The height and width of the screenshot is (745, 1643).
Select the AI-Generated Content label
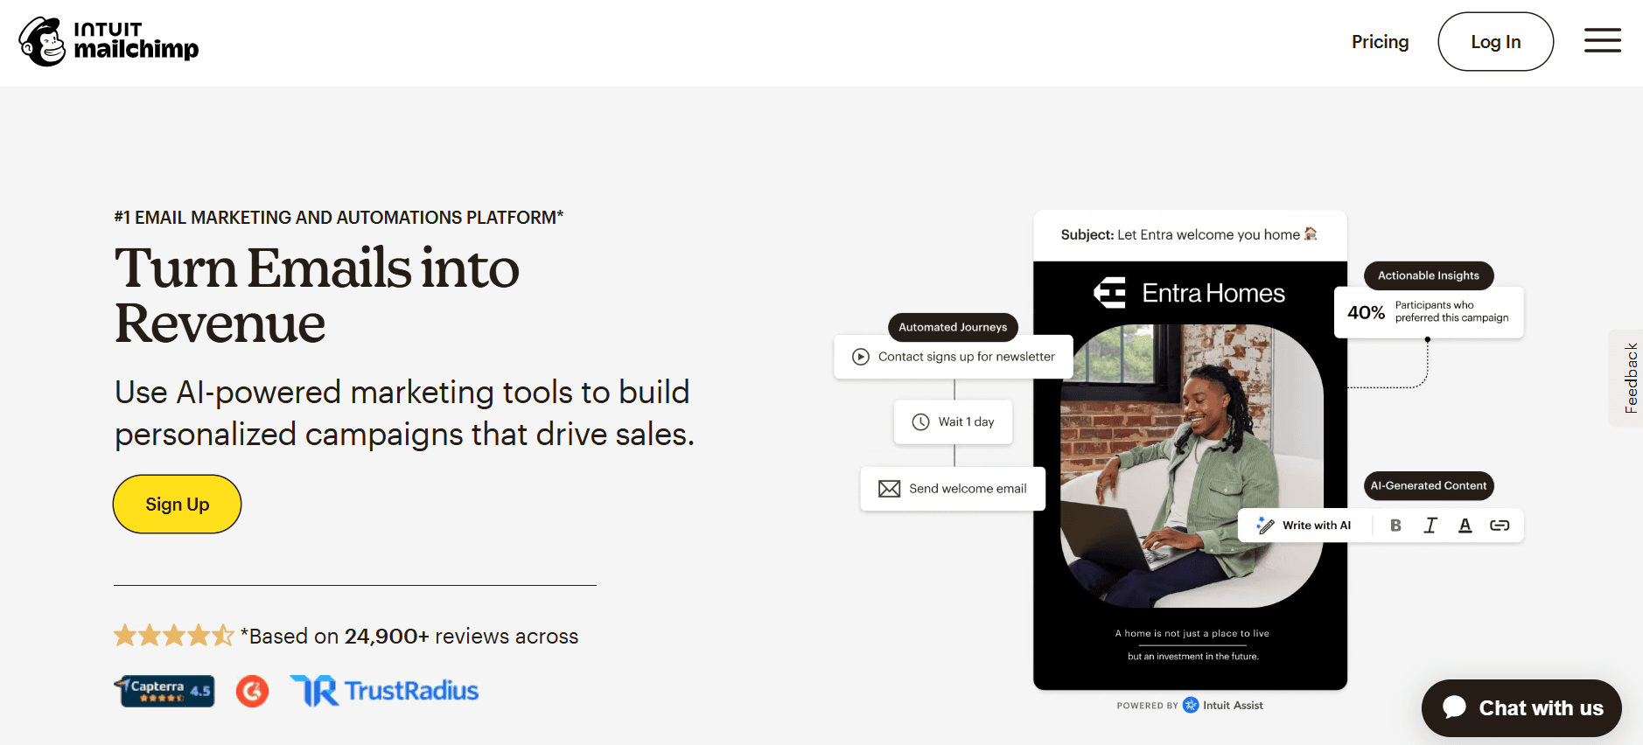pyautogui.click(x=1429, y=485)
